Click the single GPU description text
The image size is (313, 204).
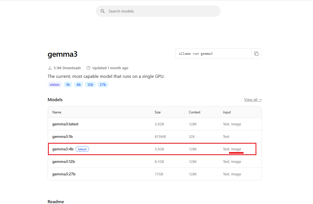coord(106,76)
